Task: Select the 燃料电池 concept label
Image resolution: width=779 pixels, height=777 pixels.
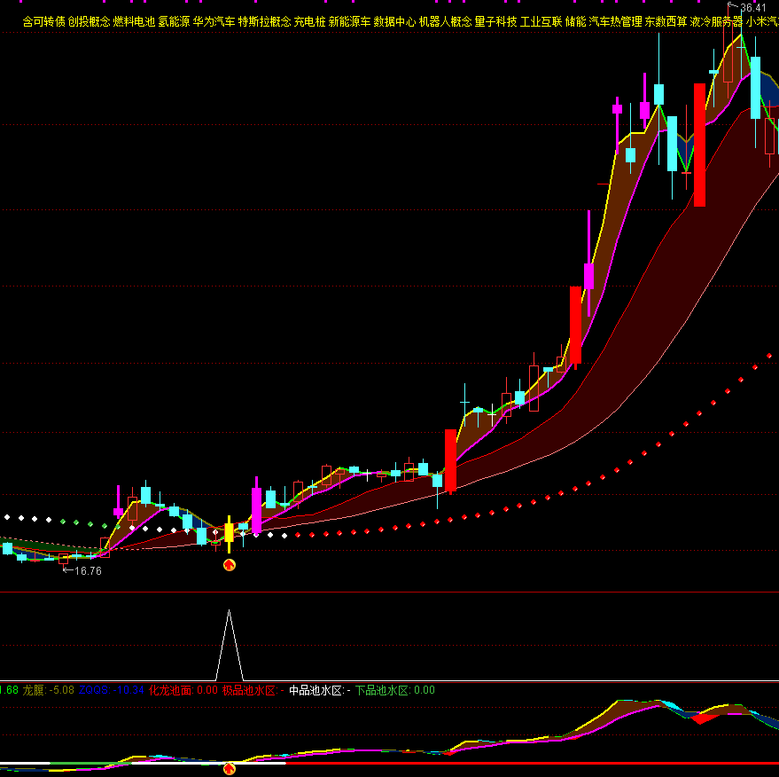Action: coord(134,21)
